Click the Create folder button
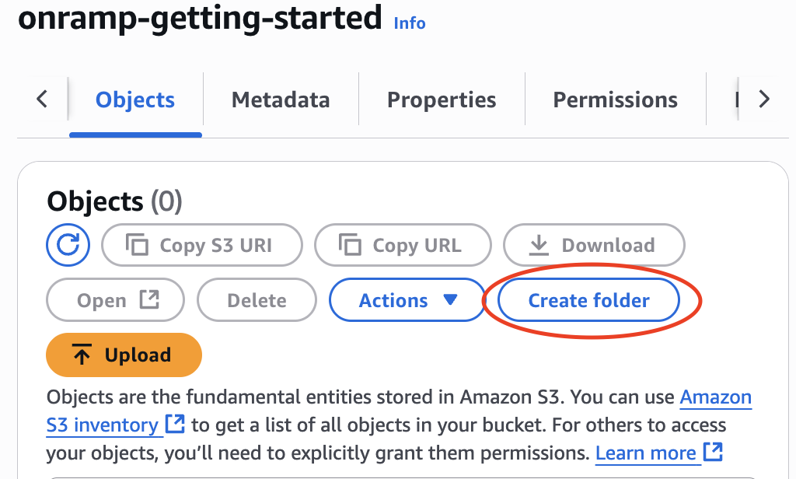Screen dimensions: 796x479 click(x=588, y=300)
